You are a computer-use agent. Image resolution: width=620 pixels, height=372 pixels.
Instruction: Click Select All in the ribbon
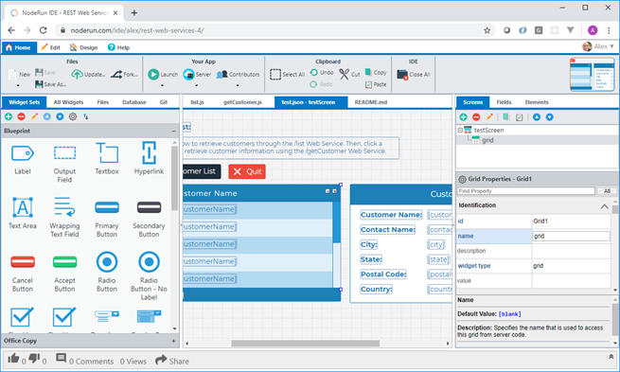(288, 75)
